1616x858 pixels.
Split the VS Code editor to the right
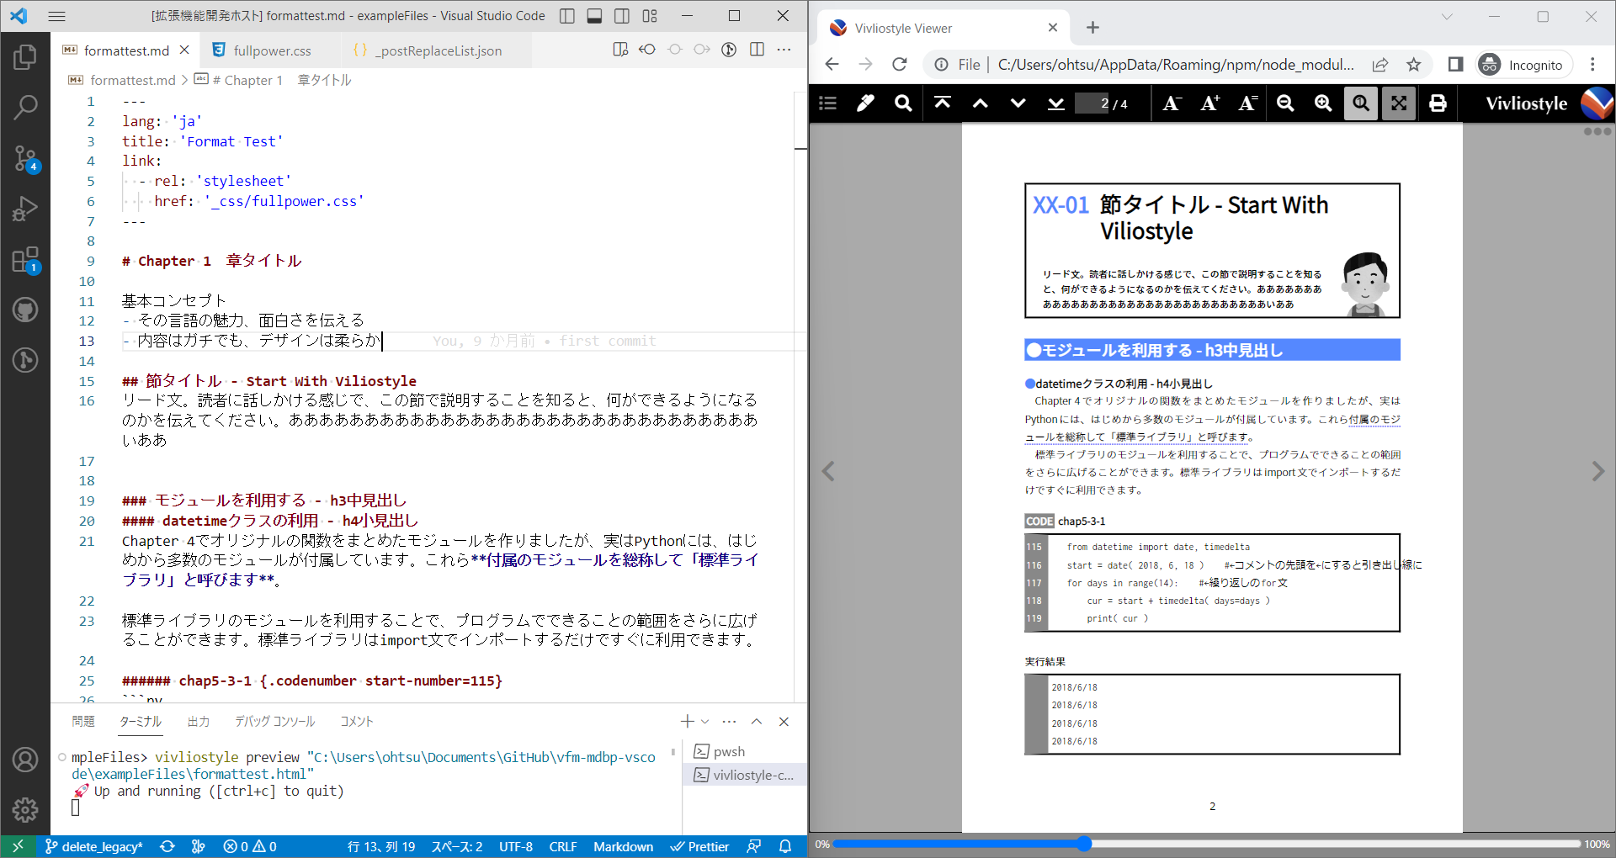(x=757, y=50)
